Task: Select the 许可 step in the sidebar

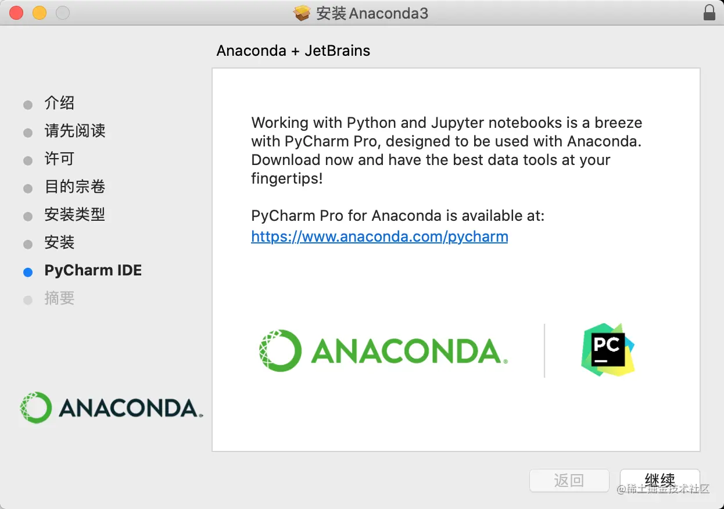Action: pyautogui.click(x=60, y=159)
